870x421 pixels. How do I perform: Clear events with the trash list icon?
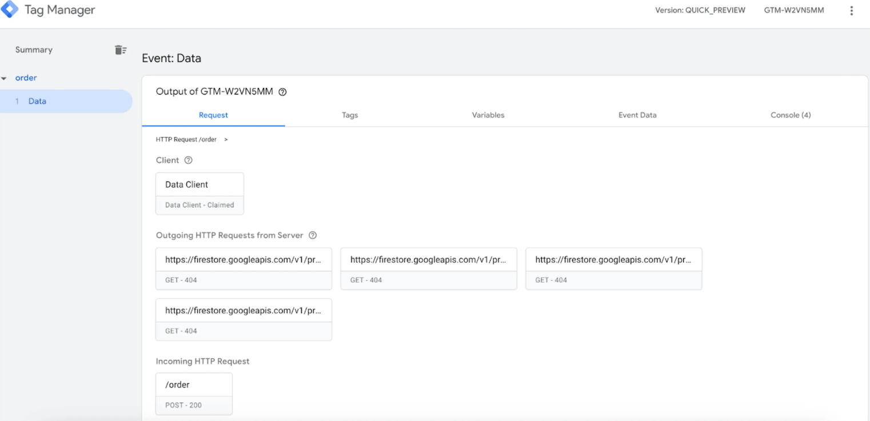[x=120, y=50]
